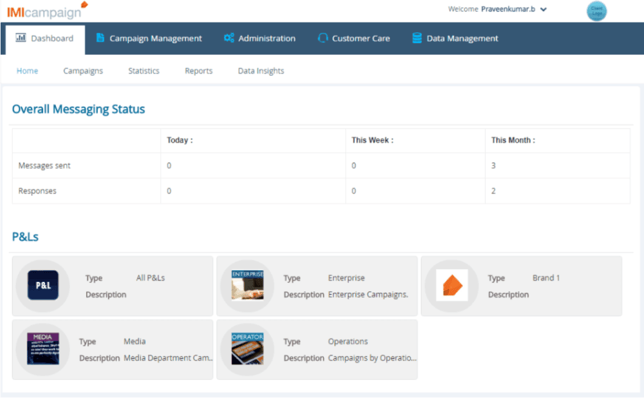Click Messages sent This Month value 3

pyautogui.click(x=493, y=165)
